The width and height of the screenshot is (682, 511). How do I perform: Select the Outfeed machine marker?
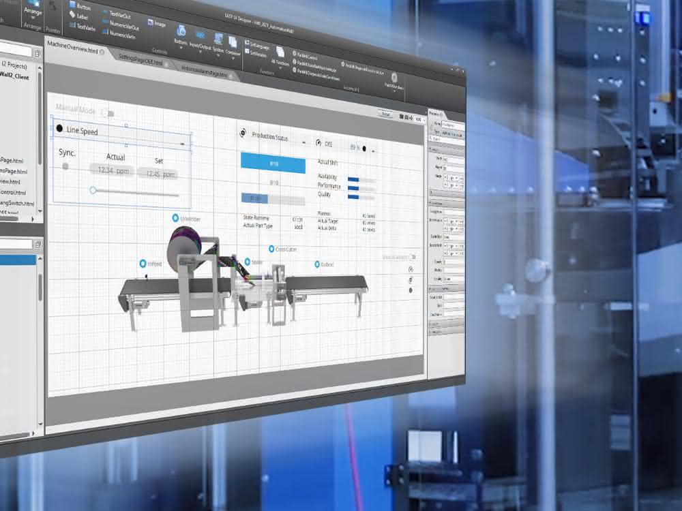(317, 264)
